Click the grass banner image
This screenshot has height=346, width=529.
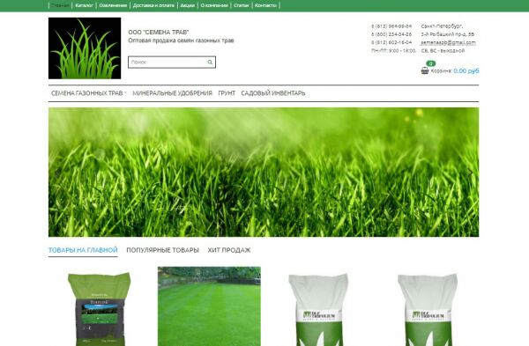[x=264, y=173]
